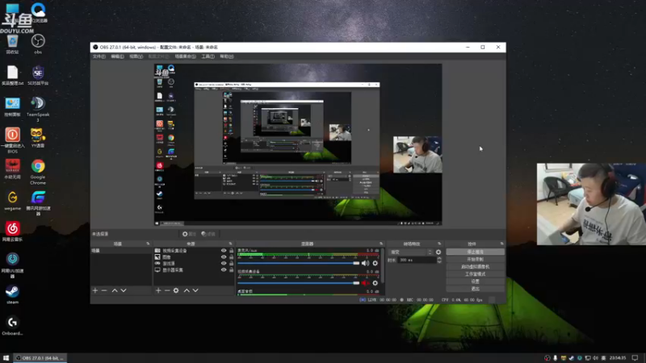Add a new source with the plus icon
The image size is (646, 363).
[158, 290]
